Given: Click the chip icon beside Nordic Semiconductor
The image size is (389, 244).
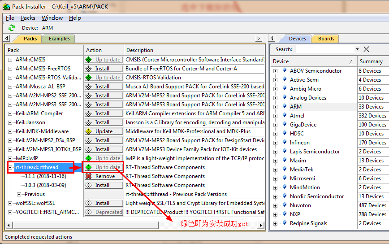Looking at the screenshot, I should 285,196.
